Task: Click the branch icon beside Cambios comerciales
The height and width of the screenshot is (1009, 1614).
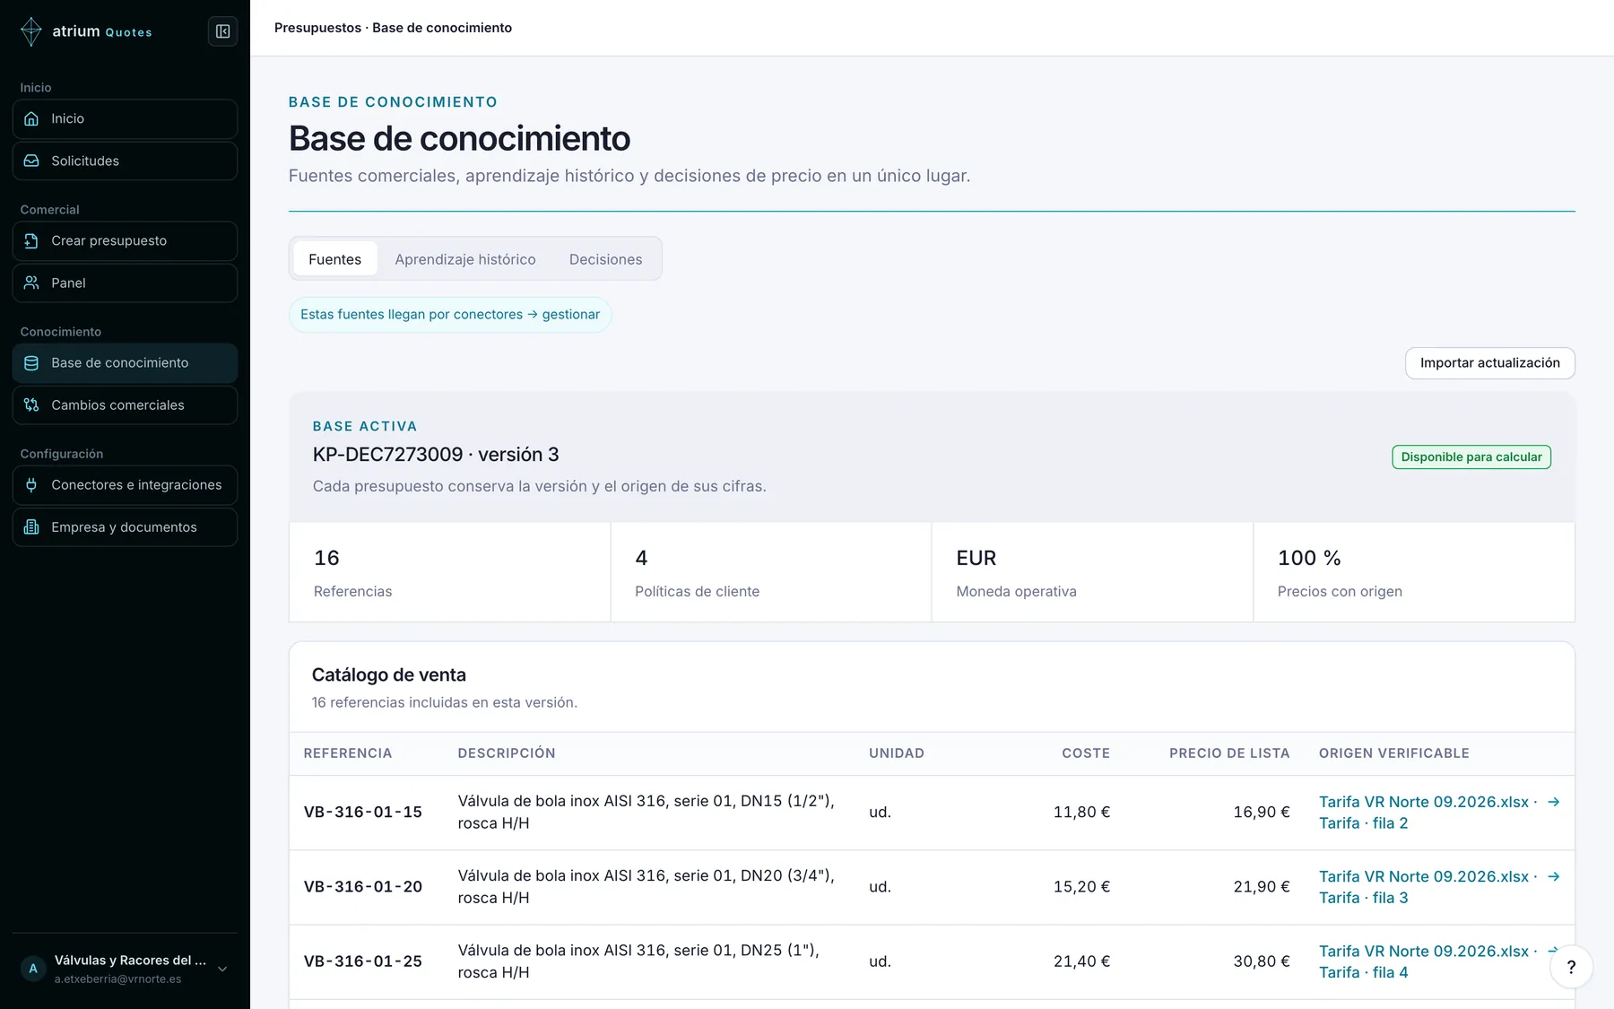Action: [x=31, y=404]
